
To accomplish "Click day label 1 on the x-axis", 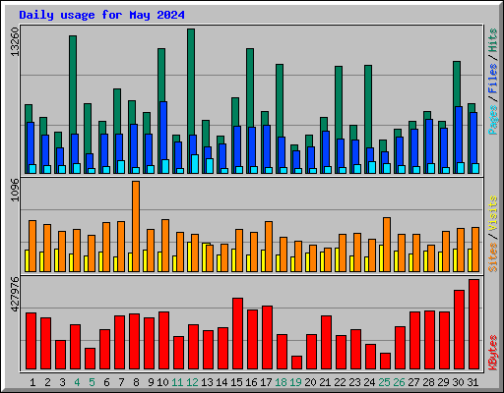I will coord(32,382).
